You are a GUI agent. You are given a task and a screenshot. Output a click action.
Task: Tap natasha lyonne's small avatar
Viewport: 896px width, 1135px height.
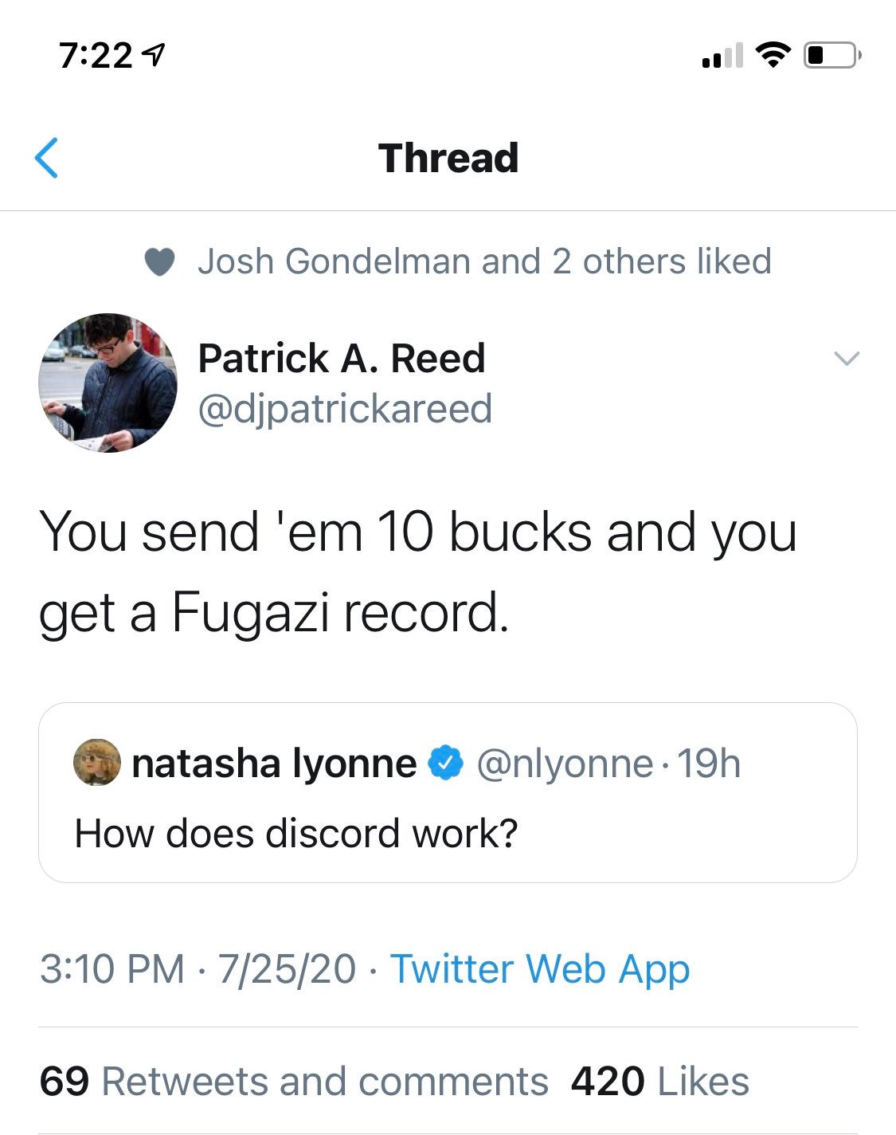coord(96,763)
